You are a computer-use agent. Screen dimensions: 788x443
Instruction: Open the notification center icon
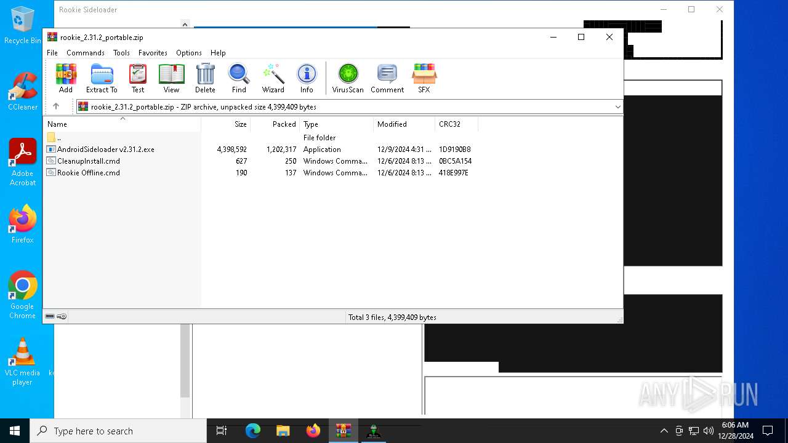click(768, 431)
